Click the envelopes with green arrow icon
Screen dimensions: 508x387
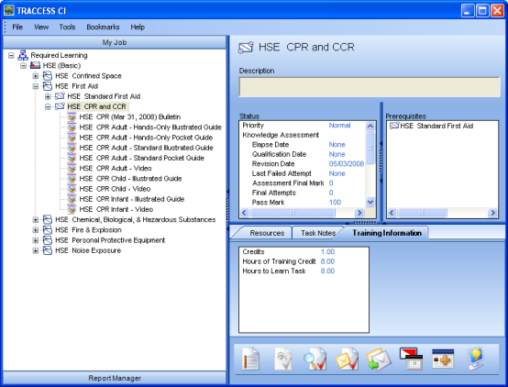coord(379,359)
